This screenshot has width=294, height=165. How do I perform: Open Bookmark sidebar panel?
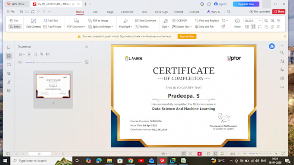pos(9,48)
